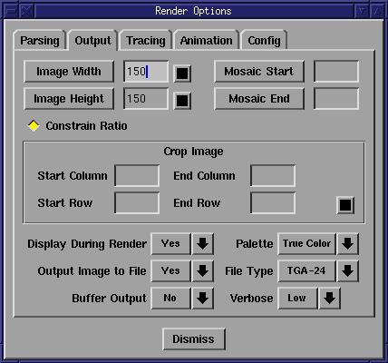
Task: Open the Output Image to File arrow
Action: point(202,270)
